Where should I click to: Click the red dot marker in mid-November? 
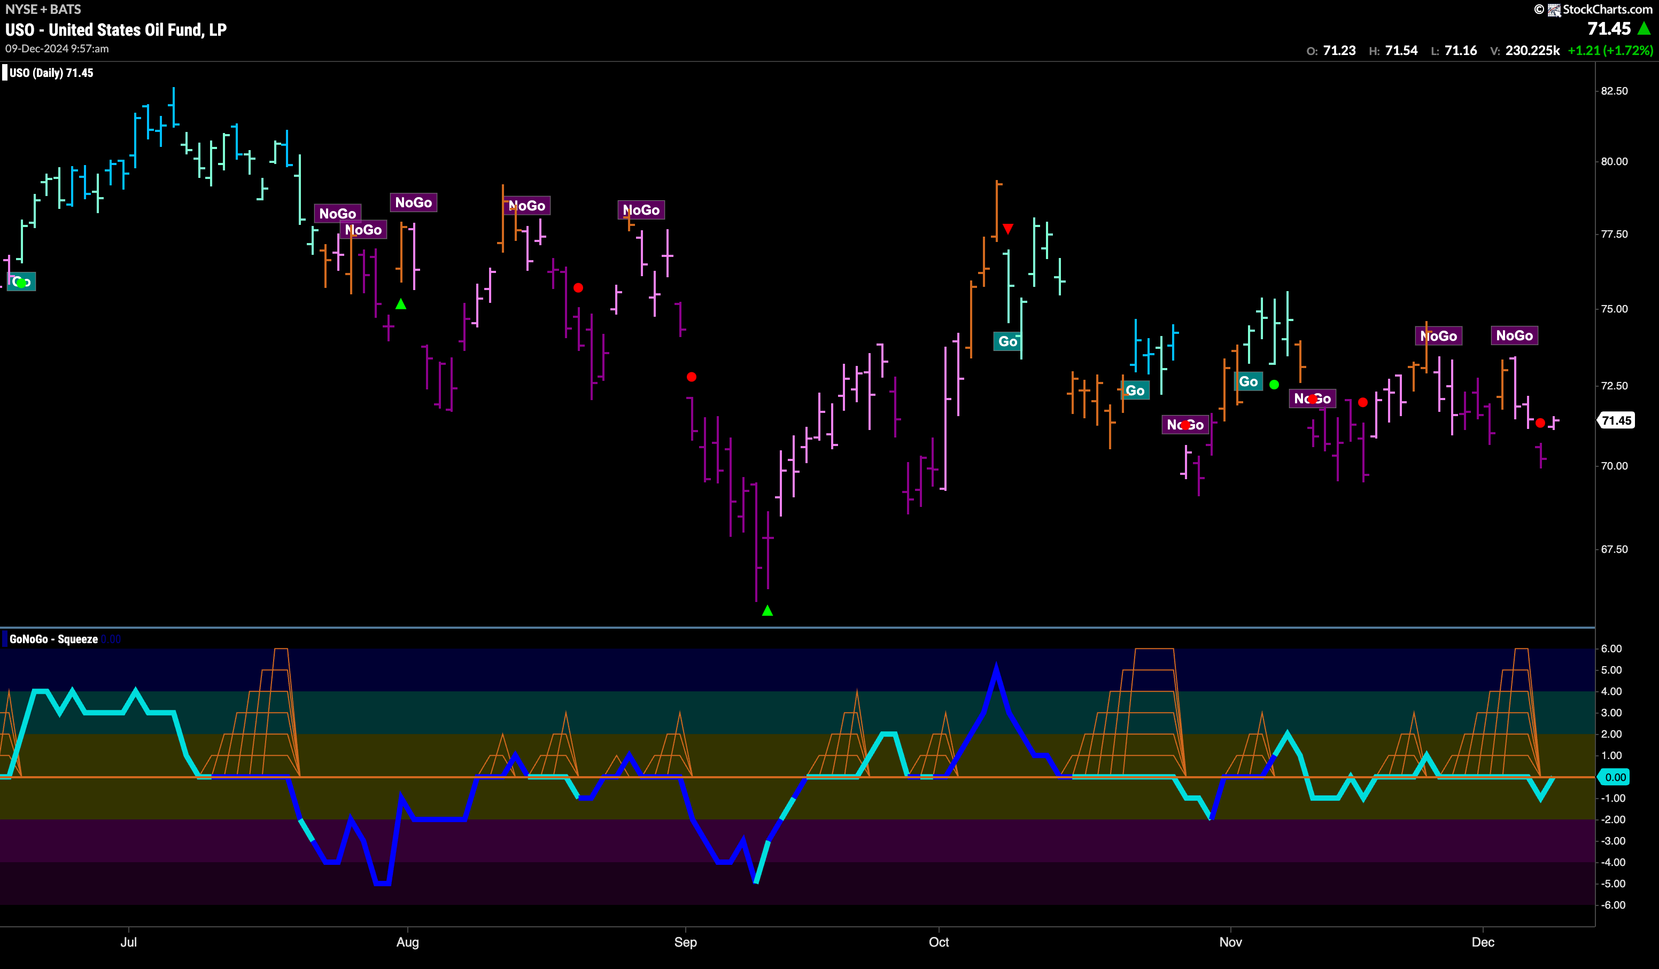pyautogui.click(x=1363, y=402)
